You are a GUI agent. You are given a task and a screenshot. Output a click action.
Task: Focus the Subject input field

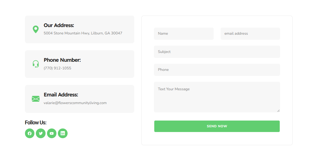point(217,52)
